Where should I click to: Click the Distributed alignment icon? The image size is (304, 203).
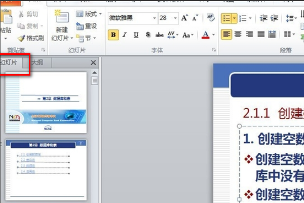pos(272,35)
